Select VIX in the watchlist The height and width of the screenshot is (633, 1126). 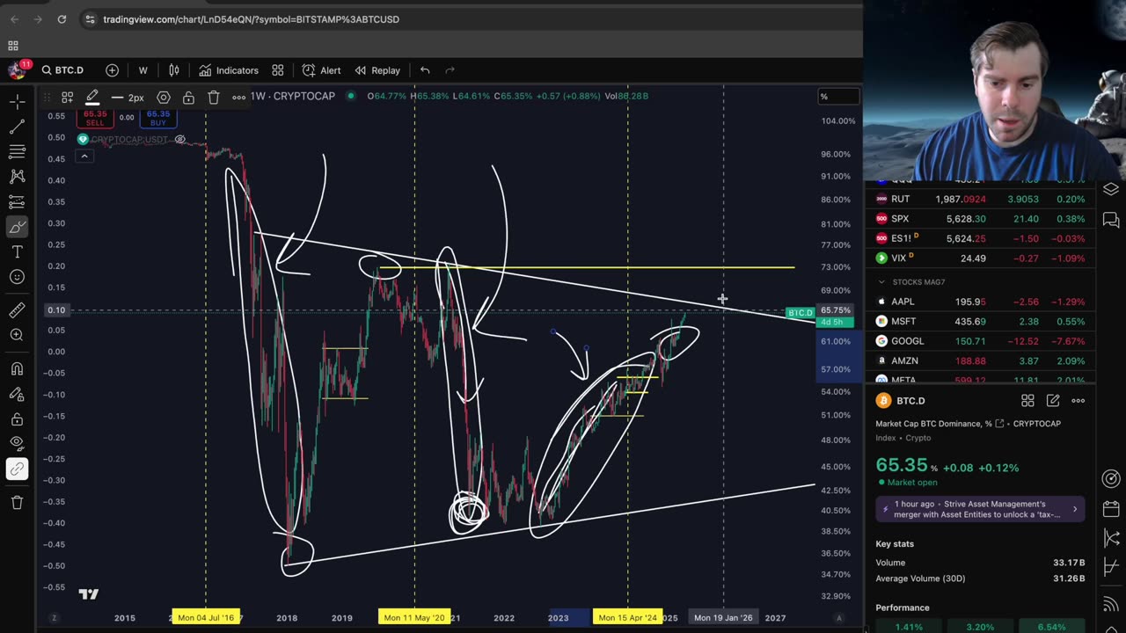[x=980, y=258]
